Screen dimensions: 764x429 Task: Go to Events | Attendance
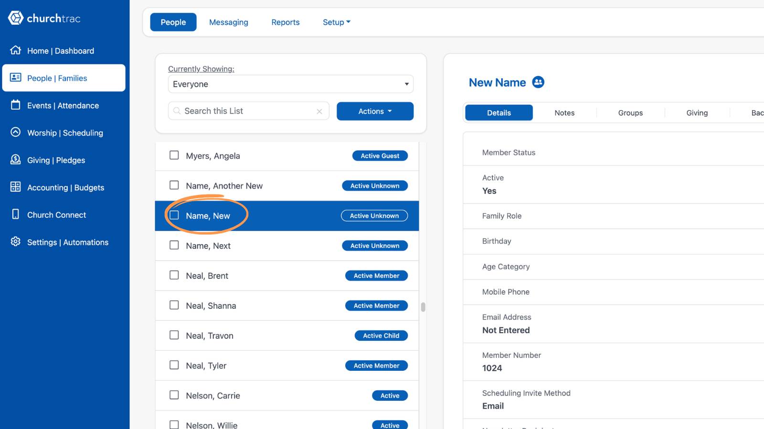[x=64, y=105]
